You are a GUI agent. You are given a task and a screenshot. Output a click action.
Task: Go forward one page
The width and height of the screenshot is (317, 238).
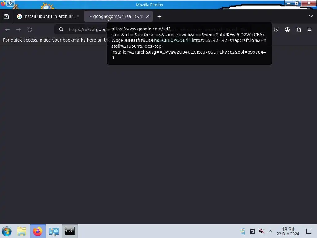point(19,29)
